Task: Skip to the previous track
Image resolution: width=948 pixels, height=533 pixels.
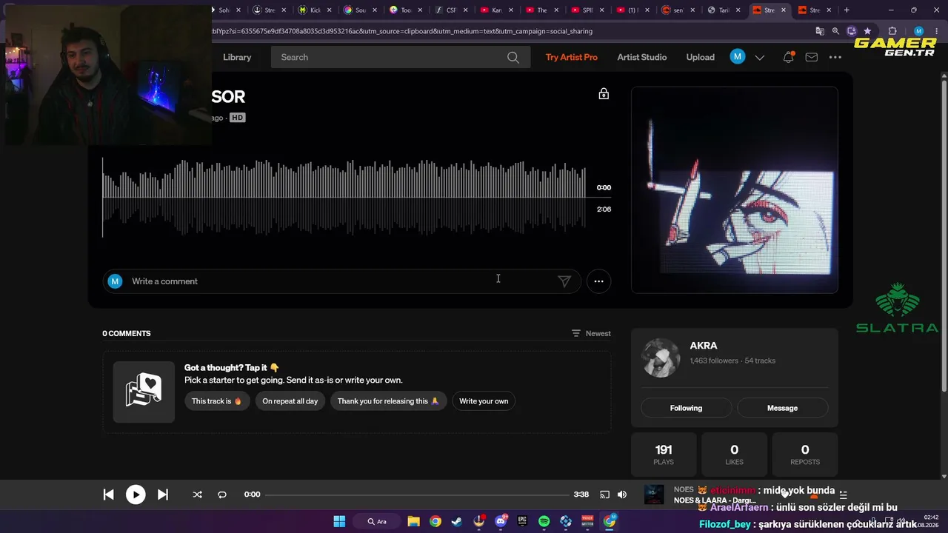Action: coord(108,495)
